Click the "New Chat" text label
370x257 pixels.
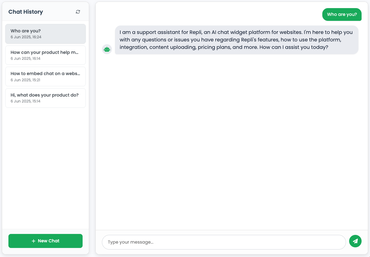49,241
